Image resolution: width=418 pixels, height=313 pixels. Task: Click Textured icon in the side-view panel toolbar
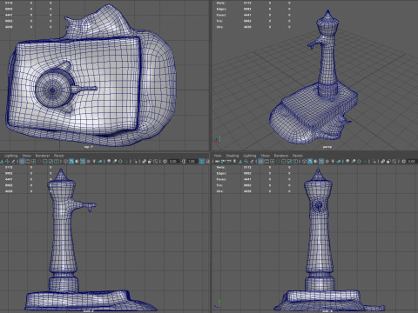tap(88, 161)
